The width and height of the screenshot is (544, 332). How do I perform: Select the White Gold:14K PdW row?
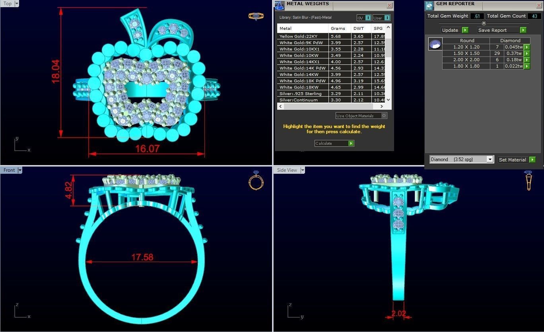[331, 68]
